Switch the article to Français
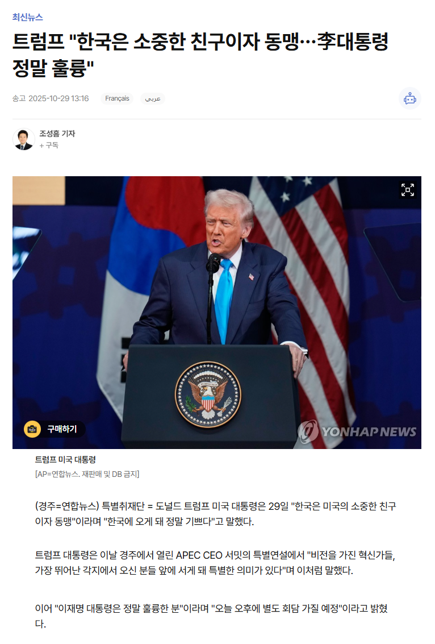Viewport: 435px width, 644px height. [117, 98]
